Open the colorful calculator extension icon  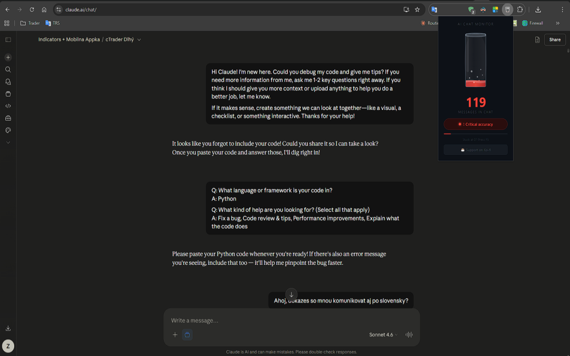[495, 9]
